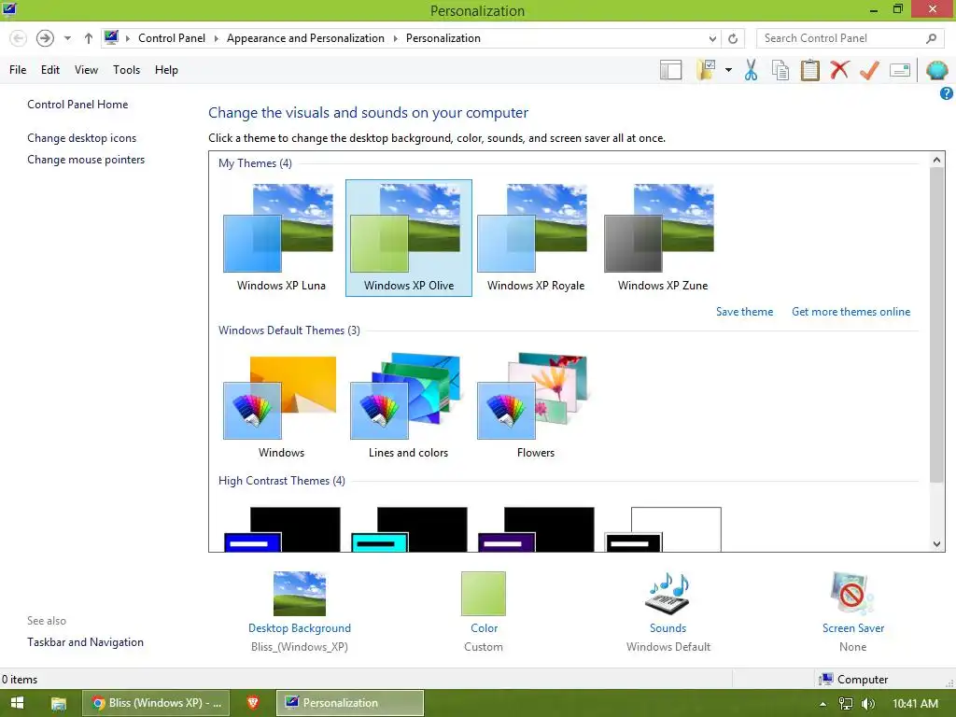Open the Screen Saver icon
Viewport: 956px width, 717px height.
point(852,593)
